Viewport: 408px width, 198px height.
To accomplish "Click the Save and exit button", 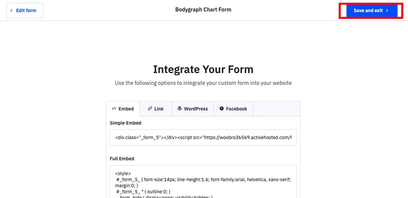I will [x=371, y=10].
